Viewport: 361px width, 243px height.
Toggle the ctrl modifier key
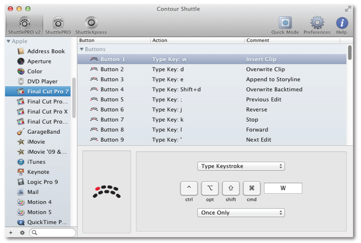click(x=189, y=188)
